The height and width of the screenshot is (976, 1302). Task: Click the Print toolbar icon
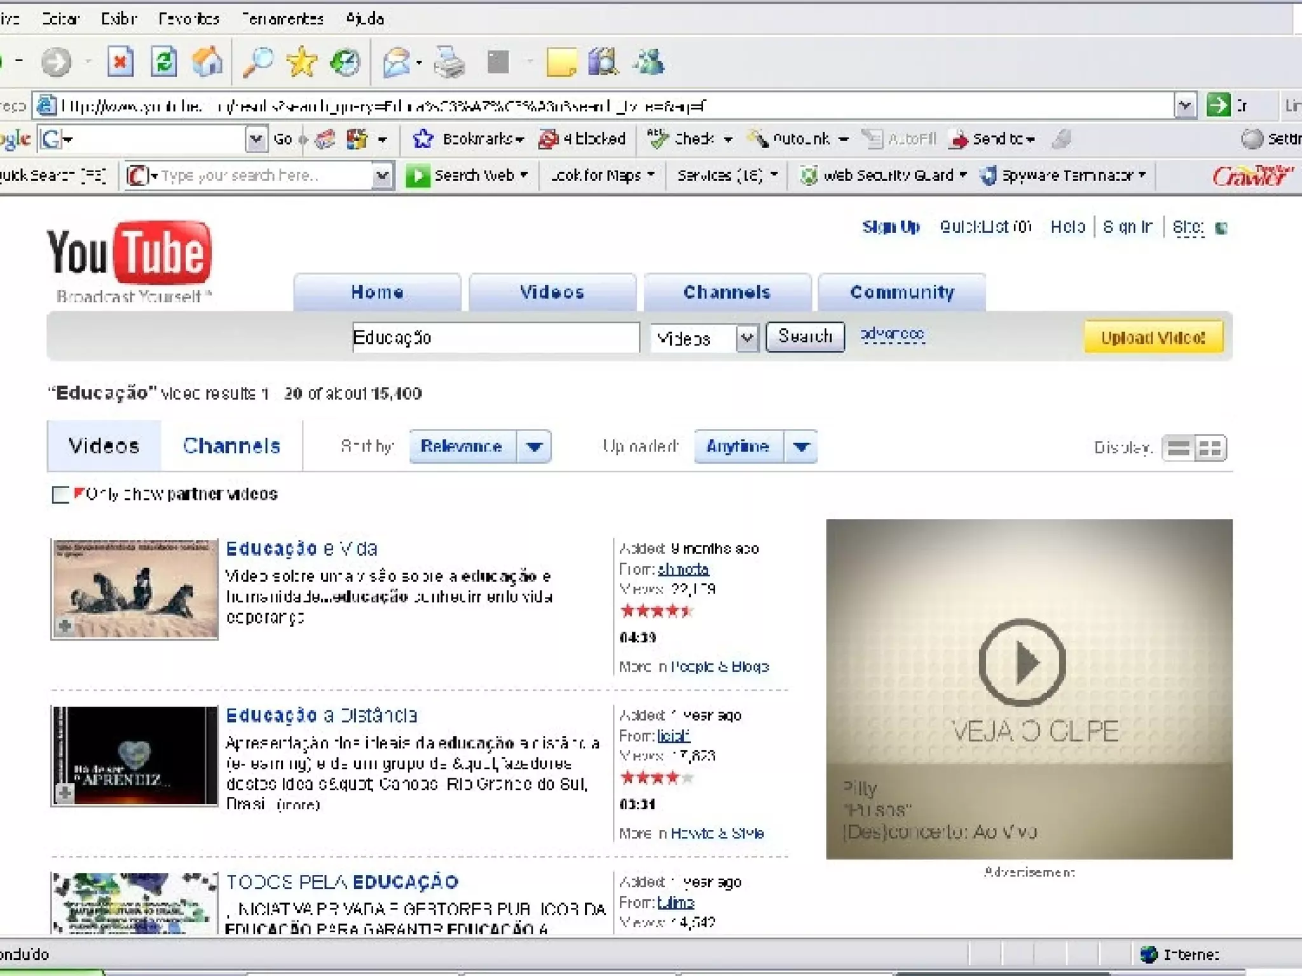pyautogui.click(x=449, y=63)
